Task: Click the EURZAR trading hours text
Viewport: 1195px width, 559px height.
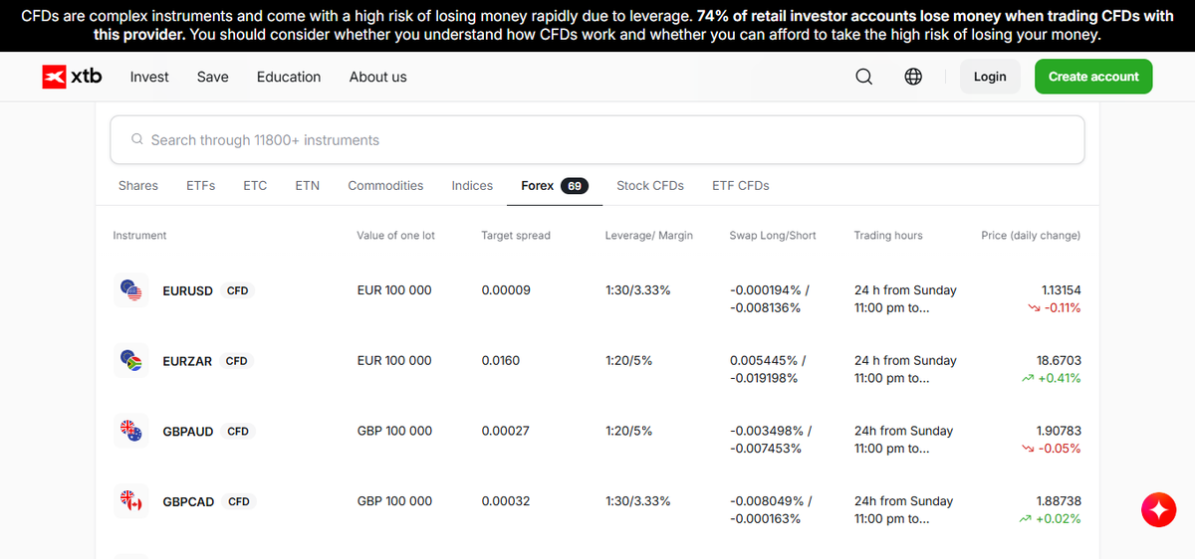Action: point(905,370)
